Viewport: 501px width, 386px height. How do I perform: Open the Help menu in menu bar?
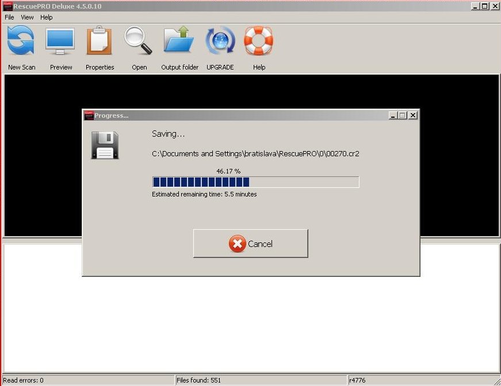point(46,17)
